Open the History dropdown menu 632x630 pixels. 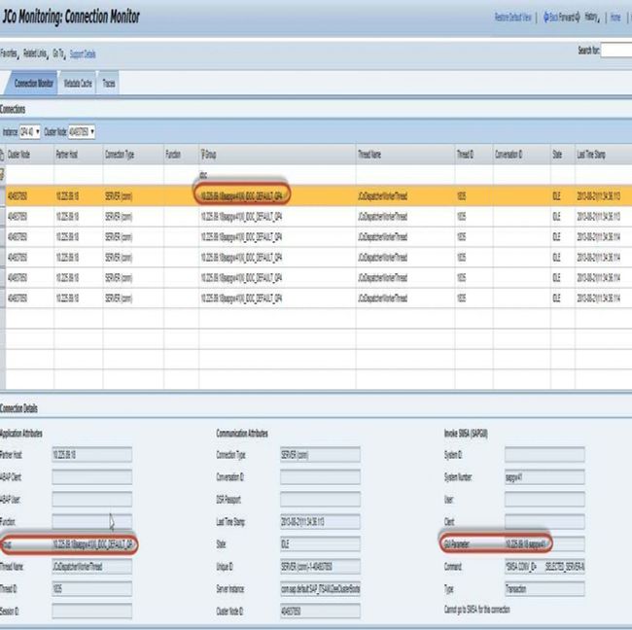pos(592,17)
